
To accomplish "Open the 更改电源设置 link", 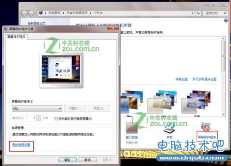I will [21, 145].
